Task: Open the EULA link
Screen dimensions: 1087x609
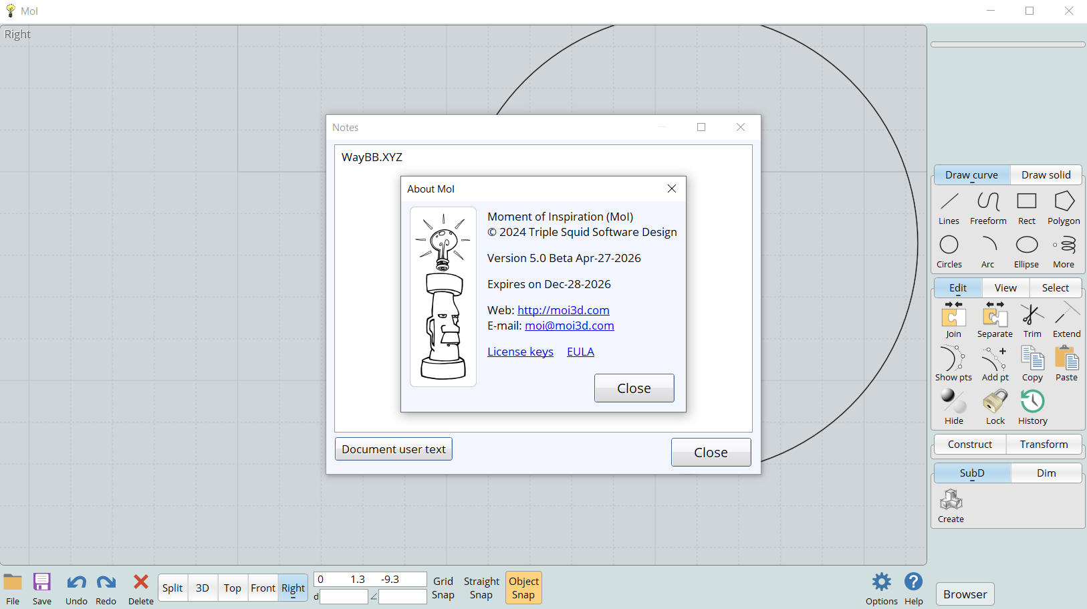Action: tap(580, 352)
